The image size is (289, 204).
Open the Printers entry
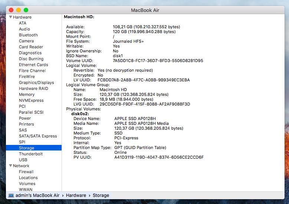click(26, 124)
